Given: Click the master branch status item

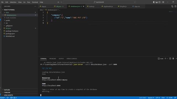Looking at the screenshot, I should [x=2, y=98].
